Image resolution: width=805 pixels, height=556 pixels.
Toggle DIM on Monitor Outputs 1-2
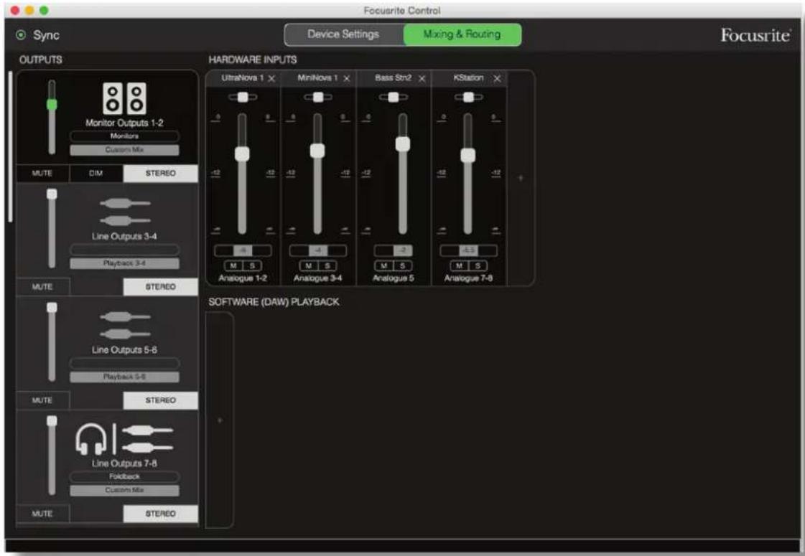pos(96,174)
